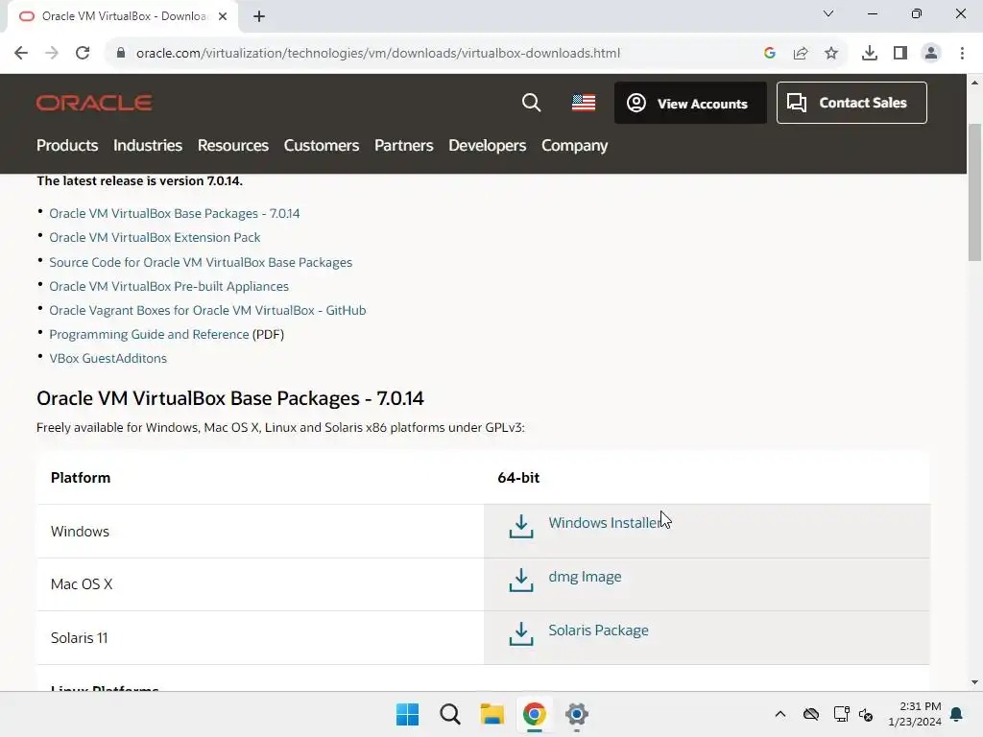This screenshot has width=983, height=737.
Task: Click download icon beside Windows Installer
Action: tap(521, 527)
